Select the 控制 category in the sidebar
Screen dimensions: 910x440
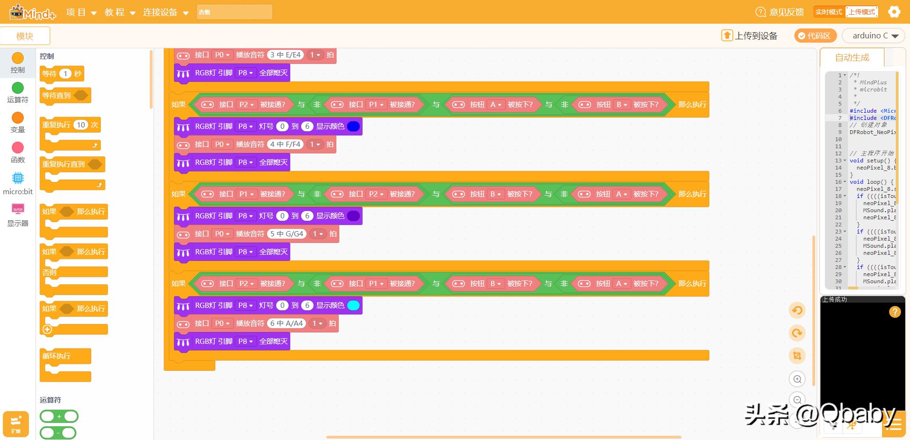coord(18,63)
